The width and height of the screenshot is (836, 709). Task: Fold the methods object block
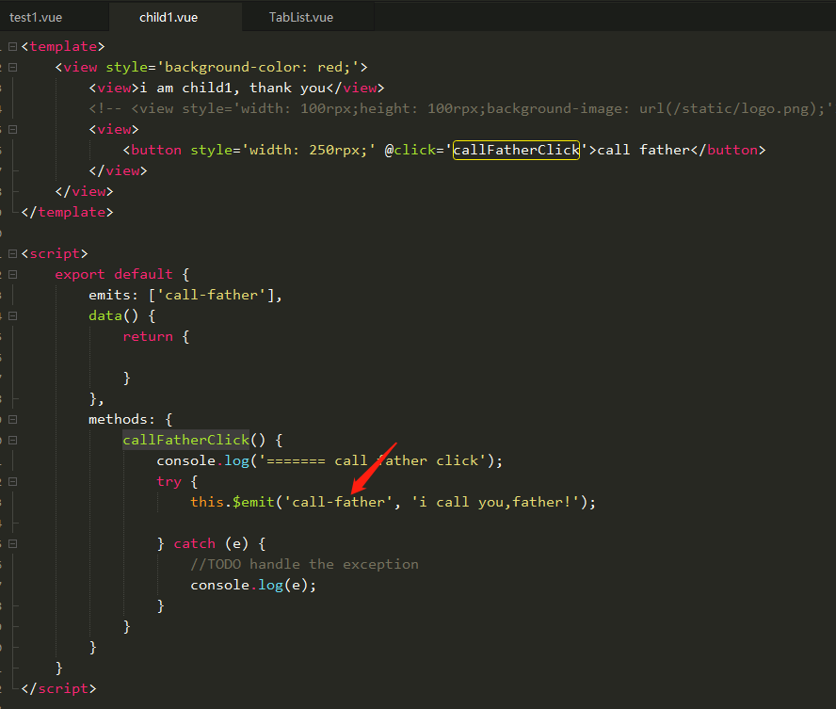(13, 420)
